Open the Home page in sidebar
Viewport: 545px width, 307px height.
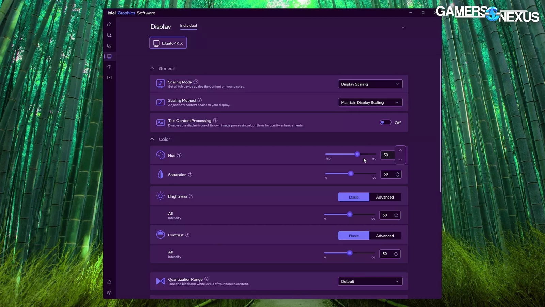109,24
